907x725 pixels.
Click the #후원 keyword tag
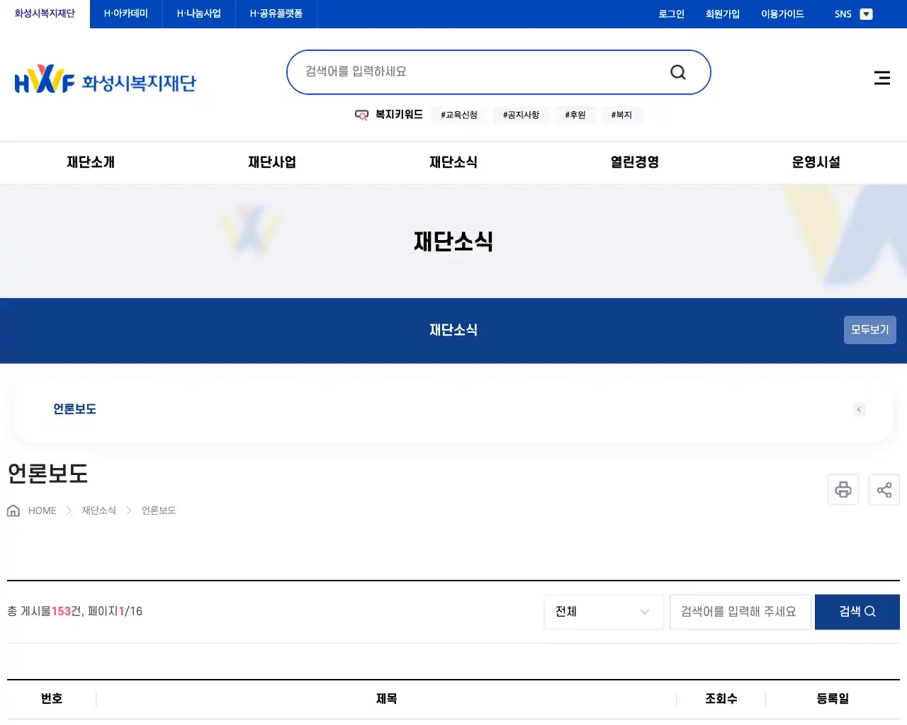pos(575,114)
